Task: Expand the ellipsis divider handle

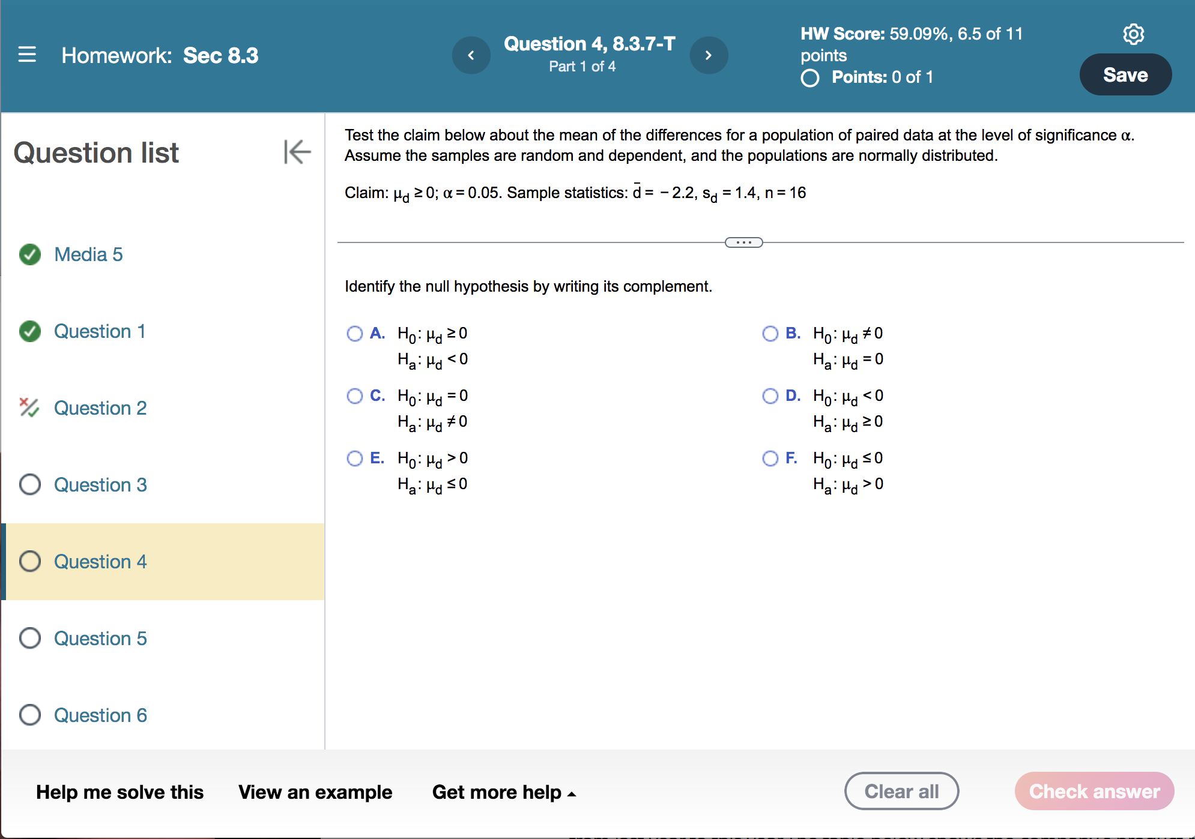Action: (x=743, y=242)
